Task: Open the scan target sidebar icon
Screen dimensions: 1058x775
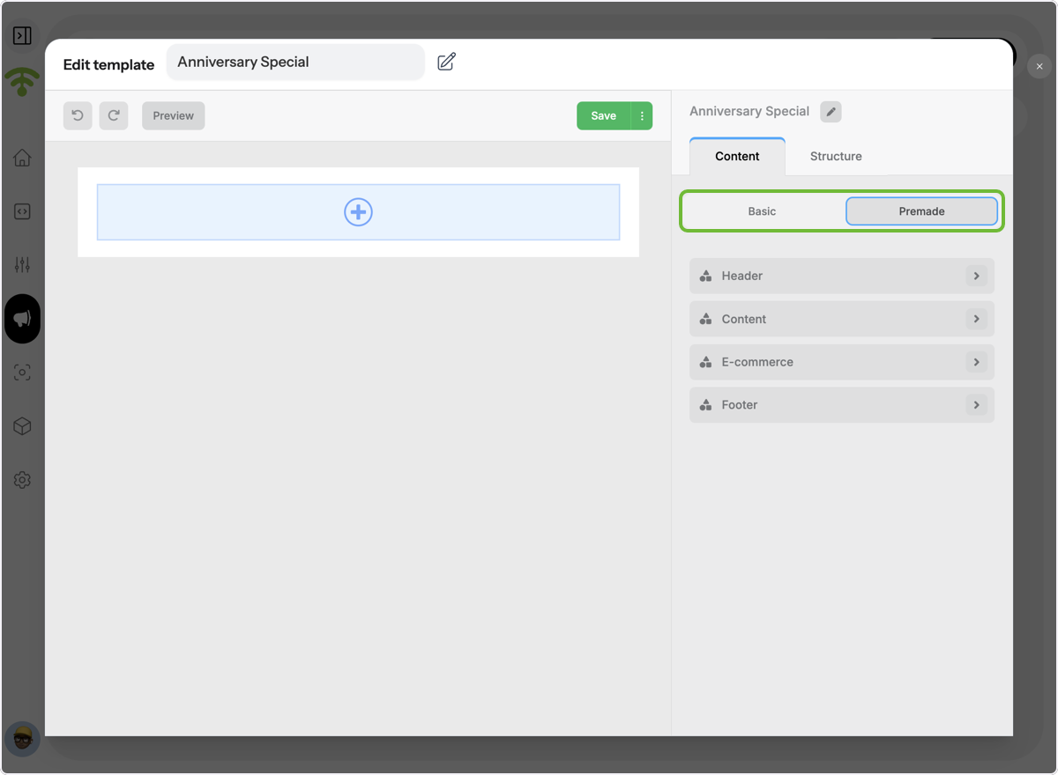Action: [x=22, y=373]
